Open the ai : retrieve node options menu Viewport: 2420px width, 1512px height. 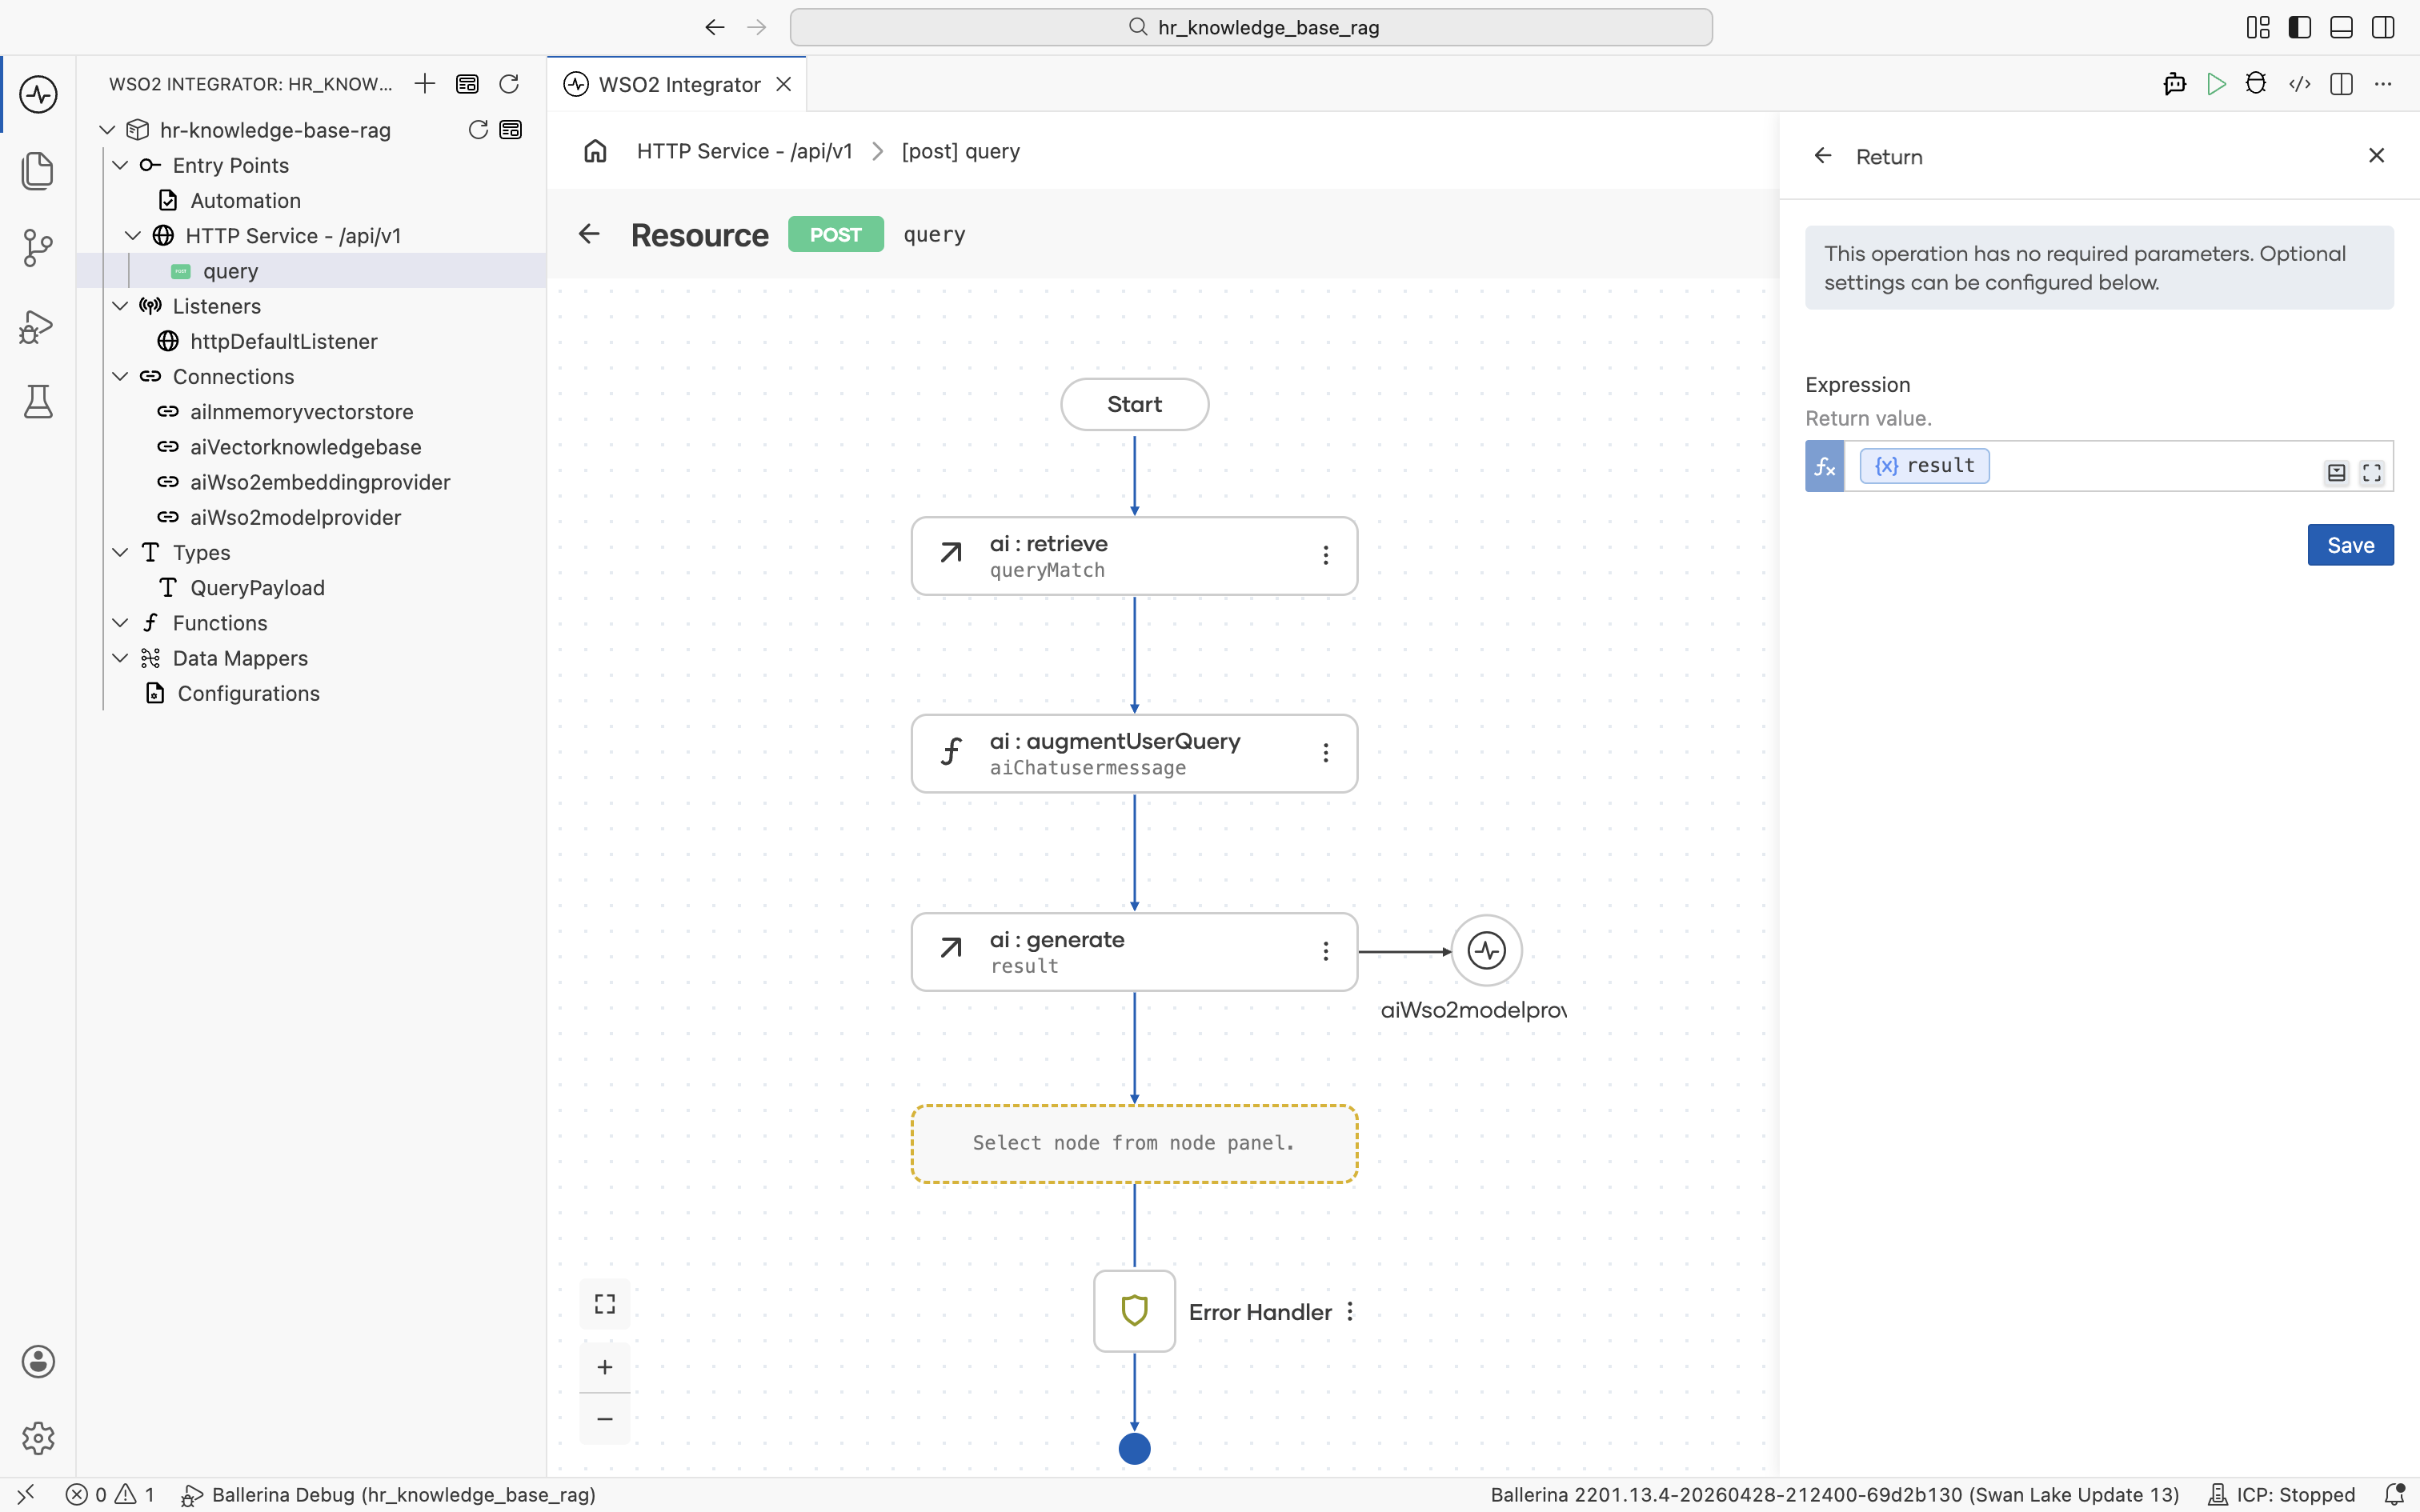pyautogui.click(x=1326, y=556)
